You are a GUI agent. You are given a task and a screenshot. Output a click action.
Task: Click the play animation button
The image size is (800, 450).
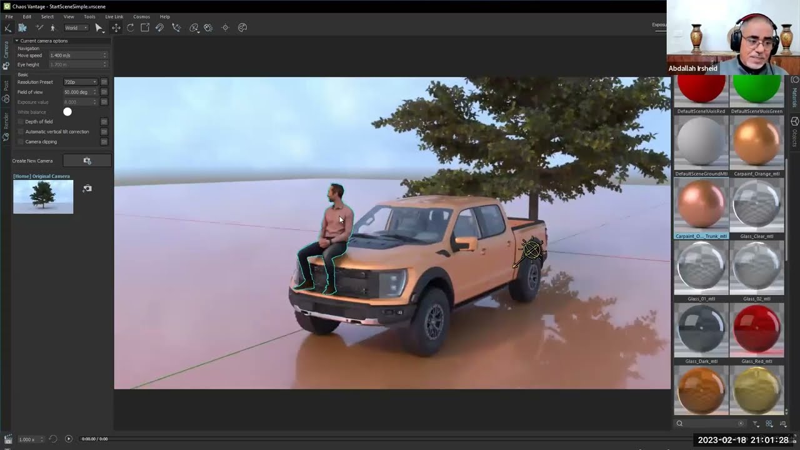point(69,439)
